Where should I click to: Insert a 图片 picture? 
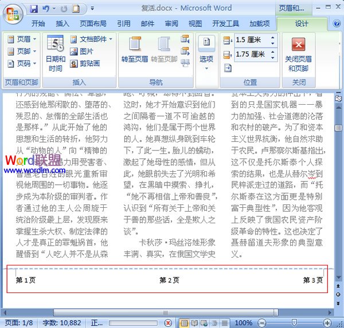(81, 52)
